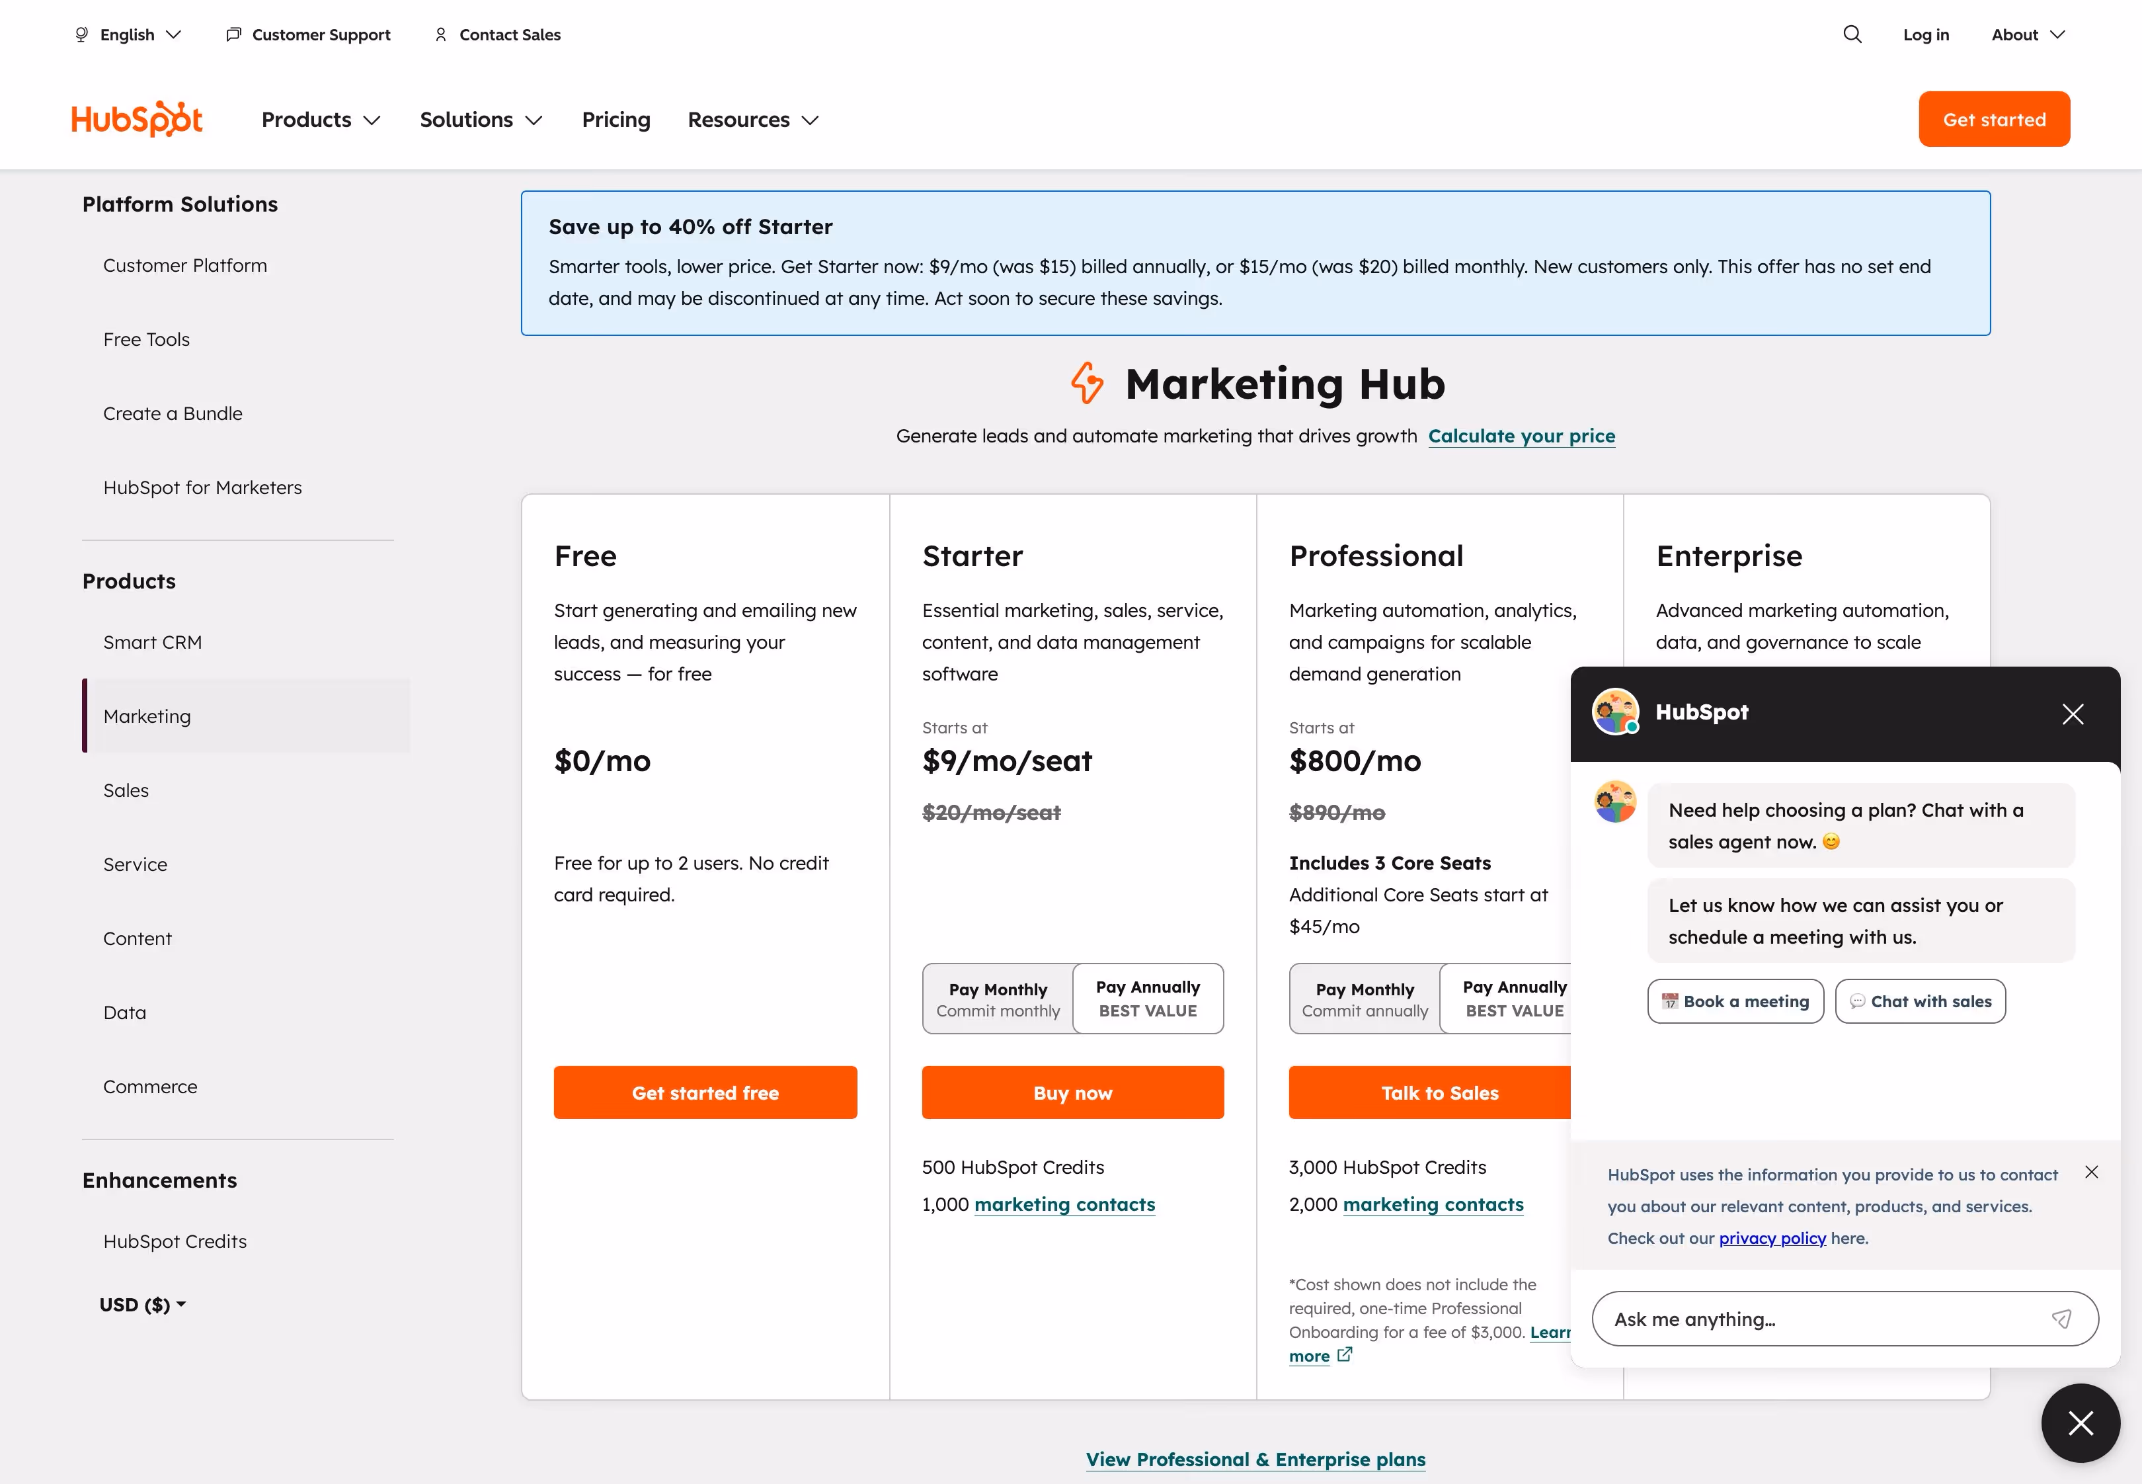Click the Get started free button
The image size is (2142, 1484).
tap(705, 1092)
